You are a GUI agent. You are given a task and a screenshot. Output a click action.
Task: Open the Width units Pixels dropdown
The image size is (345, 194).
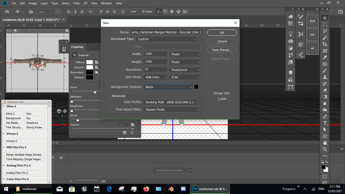tap(185, 54)
